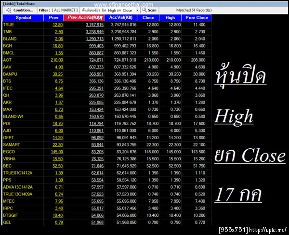Select the PDI symbol

coord(6,123)
